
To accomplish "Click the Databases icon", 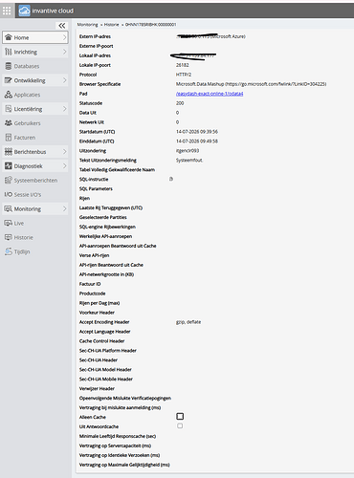I will click(x=9, y=66).
